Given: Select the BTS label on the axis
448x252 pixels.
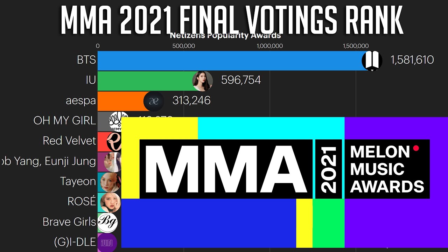Looking at the screenshot, I should [86, 60].
